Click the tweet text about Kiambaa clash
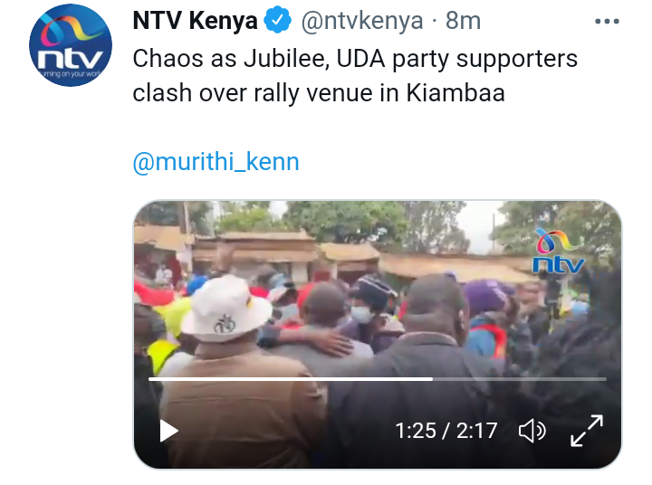 point(355,76)
